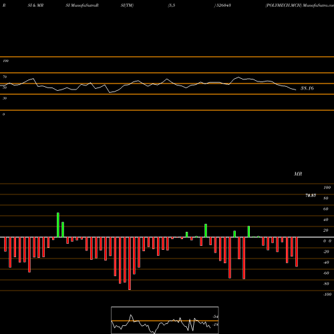Click the MR axis label -80
This screenshot has width=334, height=334.
[x=326, y=284]
